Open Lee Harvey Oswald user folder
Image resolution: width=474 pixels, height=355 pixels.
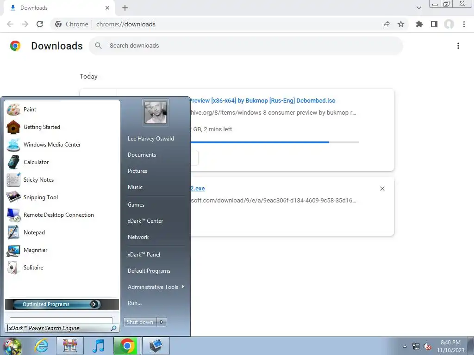coord(151,139)
